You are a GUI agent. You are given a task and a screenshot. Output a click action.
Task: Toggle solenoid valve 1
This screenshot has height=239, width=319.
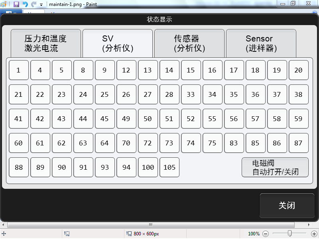pyautogui.click(x=19, y=70)
